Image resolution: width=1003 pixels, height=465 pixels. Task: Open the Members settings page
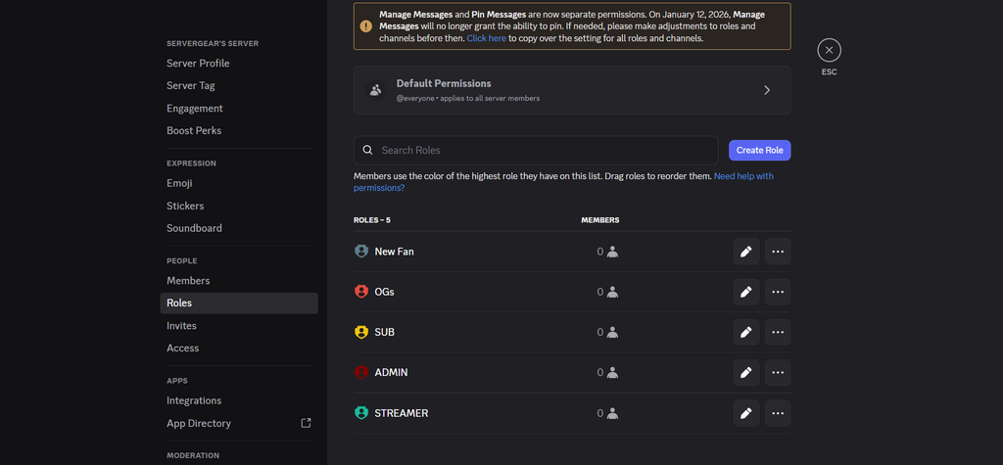pyautogui.click(x=188, y=281)
